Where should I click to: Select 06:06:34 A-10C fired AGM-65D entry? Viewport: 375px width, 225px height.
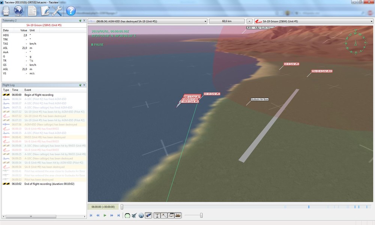tap(44, 99)
